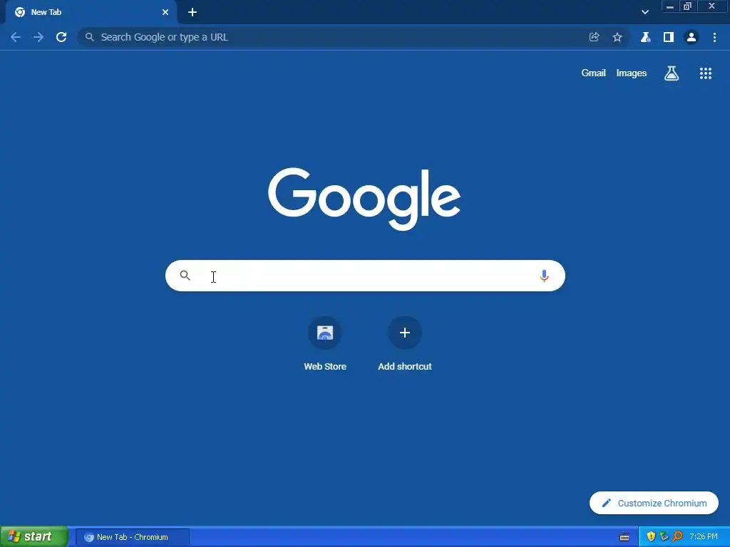Image resolution: width=730 pixels, height=547 pixels.
Task: Select the New Tab browser tab
Action: pos(91,12)
